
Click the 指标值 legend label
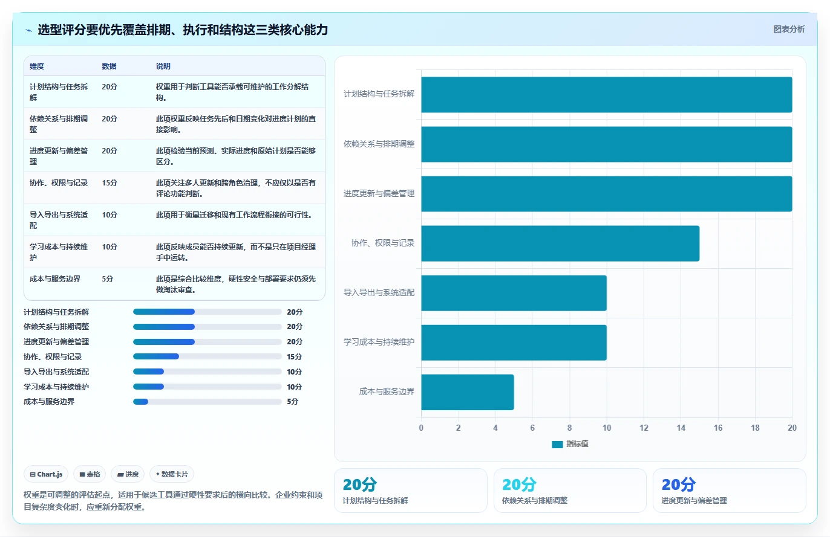pos(577,444)
